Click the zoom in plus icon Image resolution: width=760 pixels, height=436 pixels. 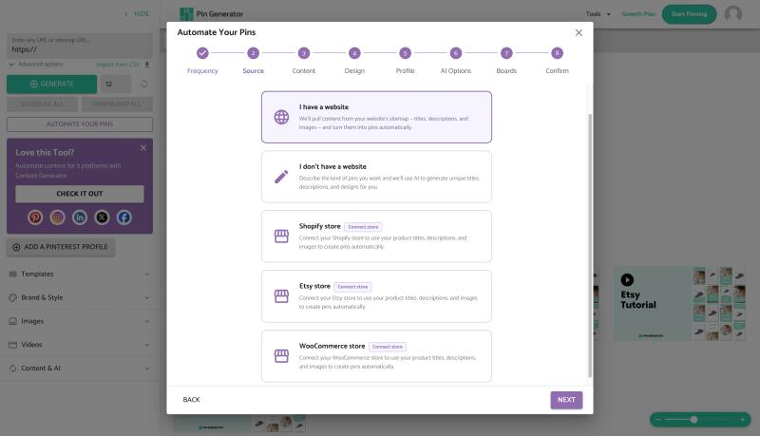(742, 420)
